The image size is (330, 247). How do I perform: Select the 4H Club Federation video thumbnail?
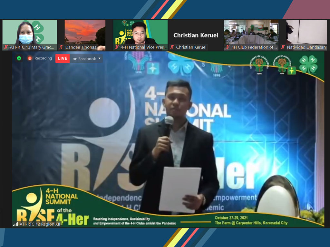click(x=251, y=35)
